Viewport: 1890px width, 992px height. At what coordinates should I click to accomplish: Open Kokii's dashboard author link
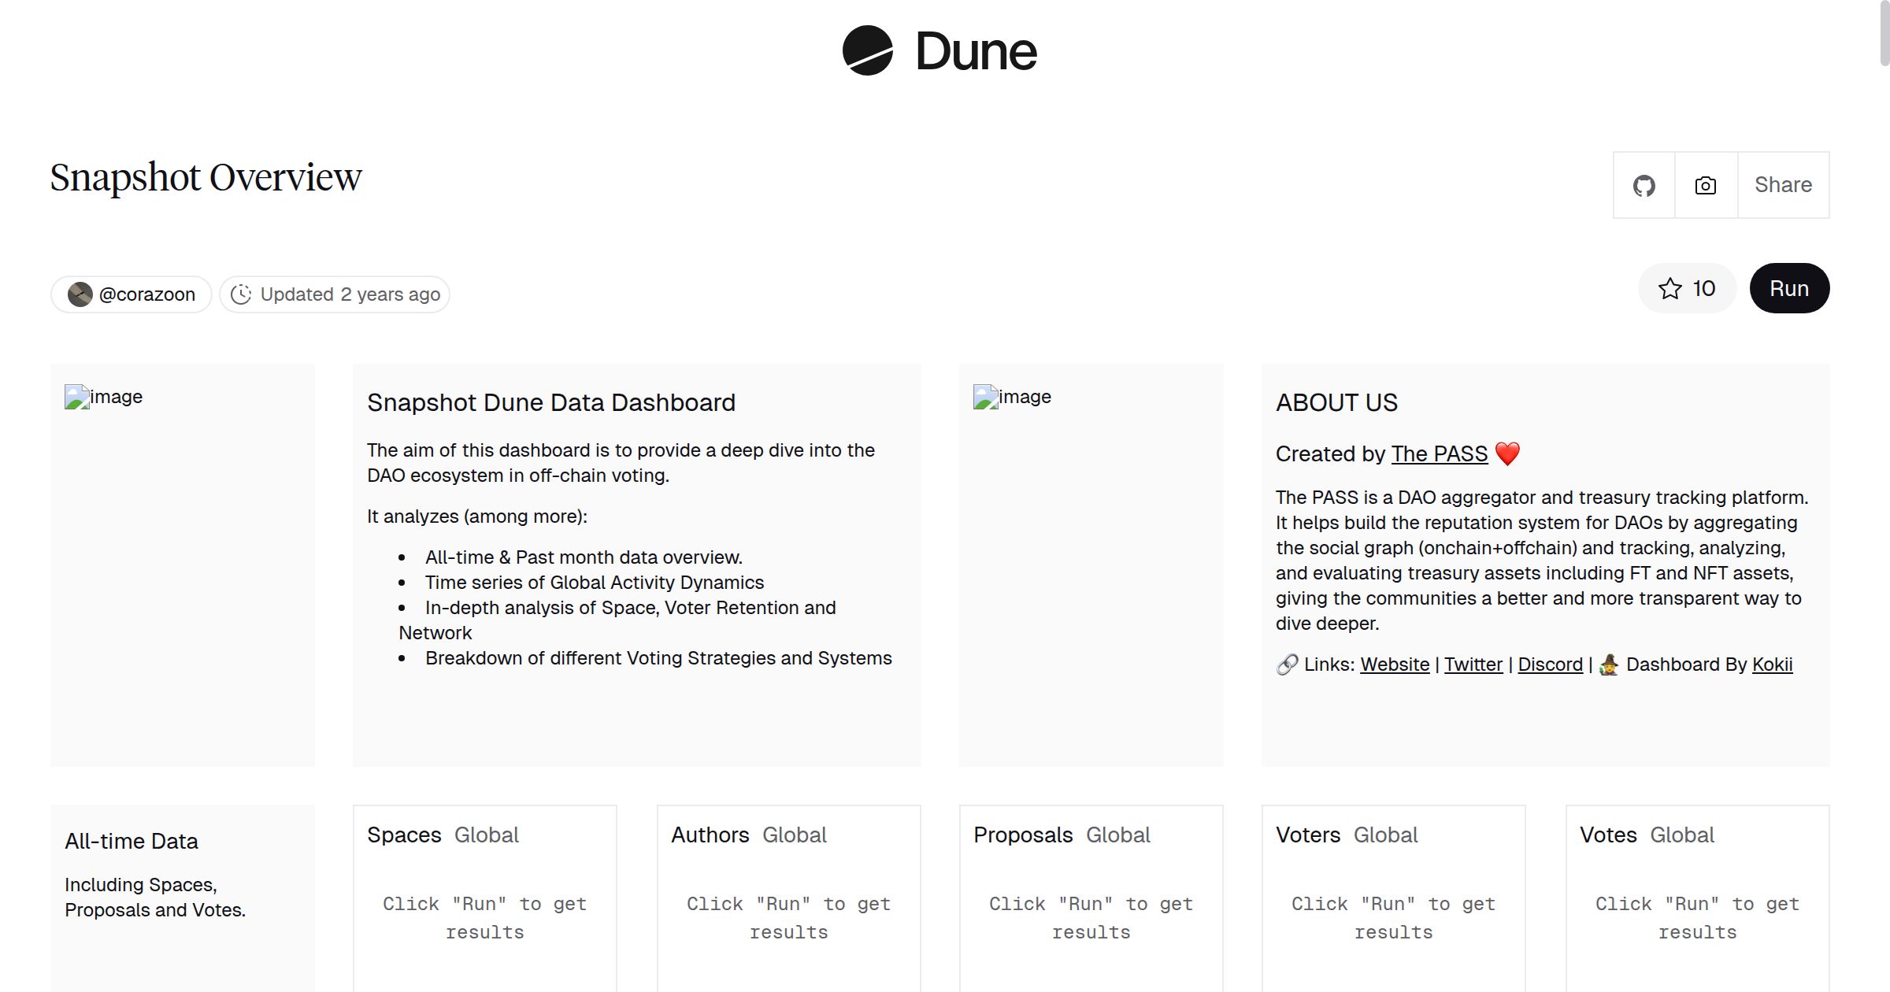click(x=1772, y=664)
